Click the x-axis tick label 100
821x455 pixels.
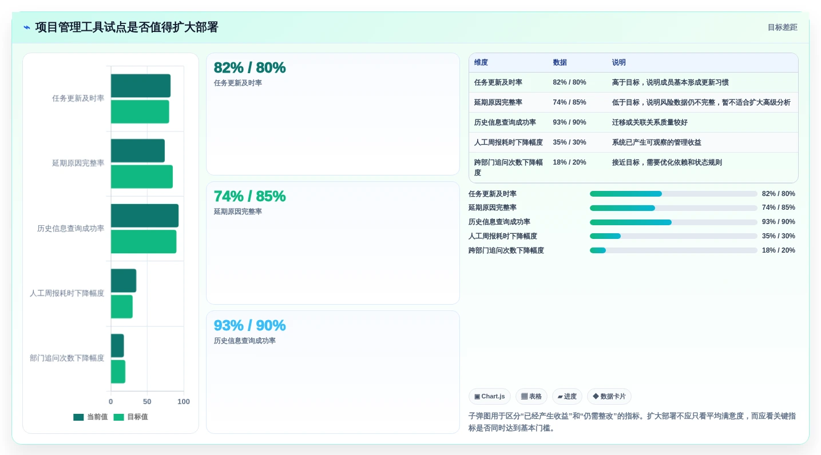click(x=184, y=402)
